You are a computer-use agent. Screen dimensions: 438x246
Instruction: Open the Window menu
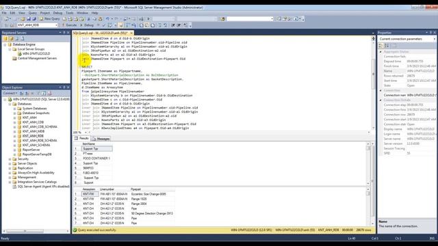82,13
